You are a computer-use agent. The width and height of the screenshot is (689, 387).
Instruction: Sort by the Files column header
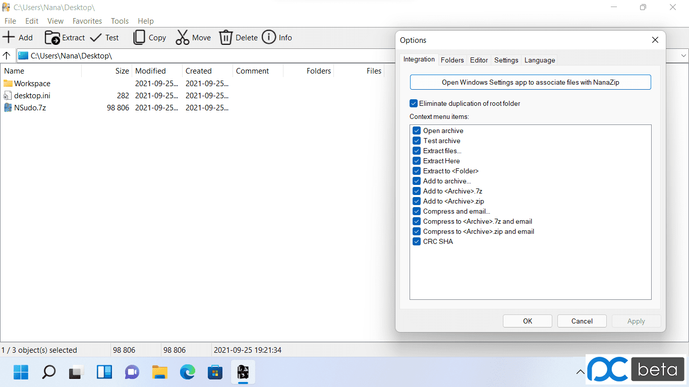coord(359,71)
